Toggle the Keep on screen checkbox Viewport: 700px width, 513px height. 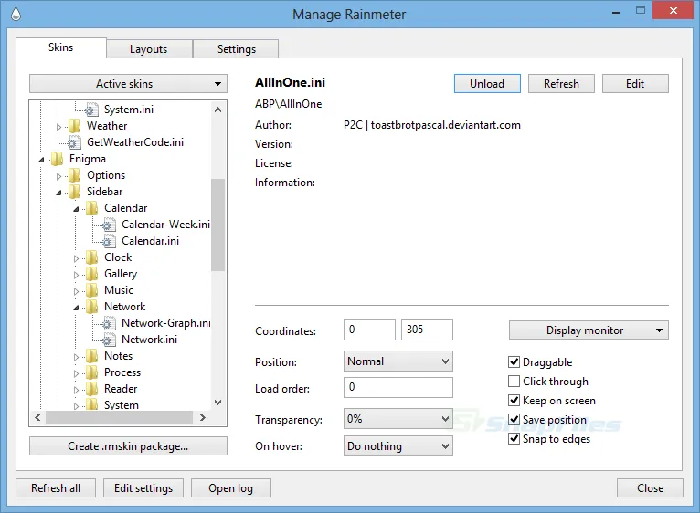tap(514, 400)
